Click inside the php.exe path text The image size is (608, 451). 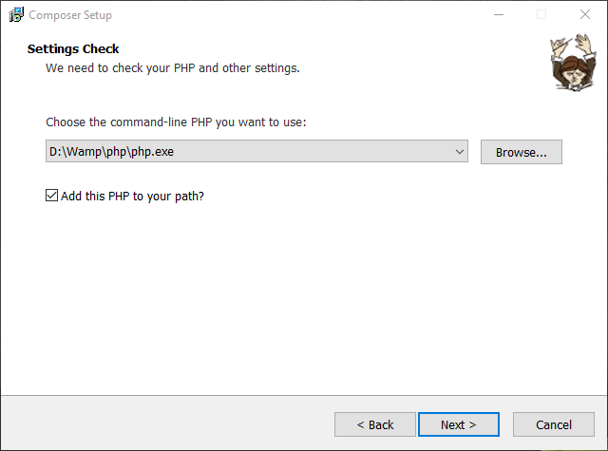[111, 152]
